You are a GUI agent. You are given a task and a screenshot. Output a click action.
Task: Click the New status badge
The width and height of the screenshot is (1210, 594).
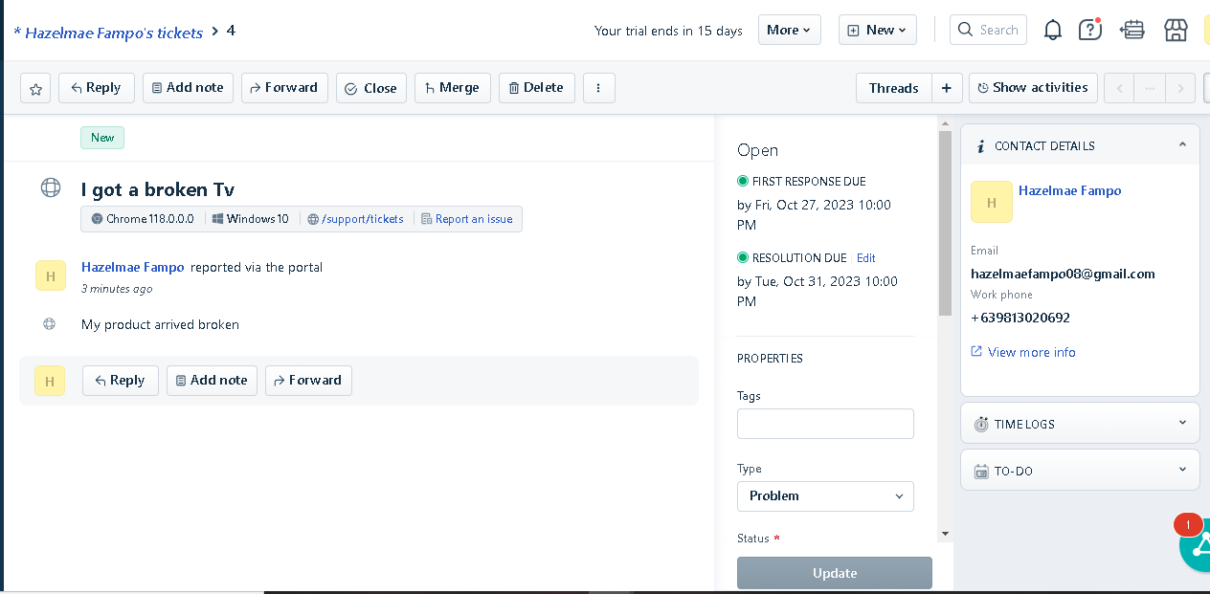pyautogui.click(x=102, y=138)
